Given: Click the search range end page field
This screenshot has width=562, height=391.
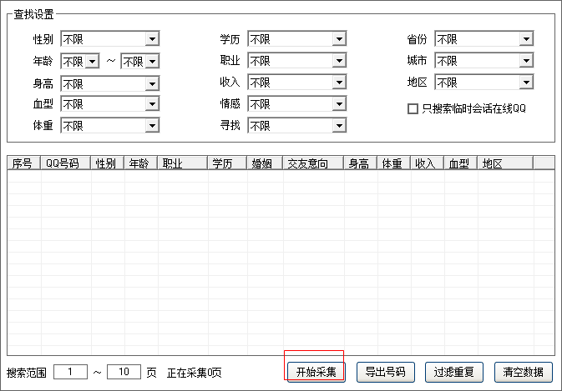Looking at the screenshot, I should 124,372.
